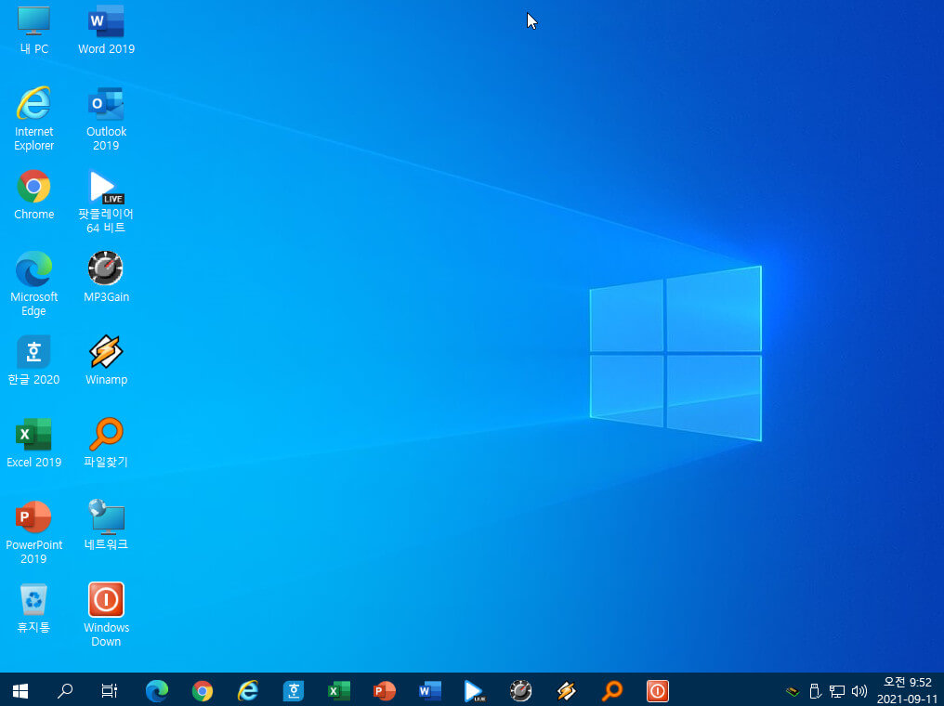This screenshot has width=944, height=706.
Task: Select the Chrome desktop shortcut
Action: pyautogui.click(x=33, y=195)
